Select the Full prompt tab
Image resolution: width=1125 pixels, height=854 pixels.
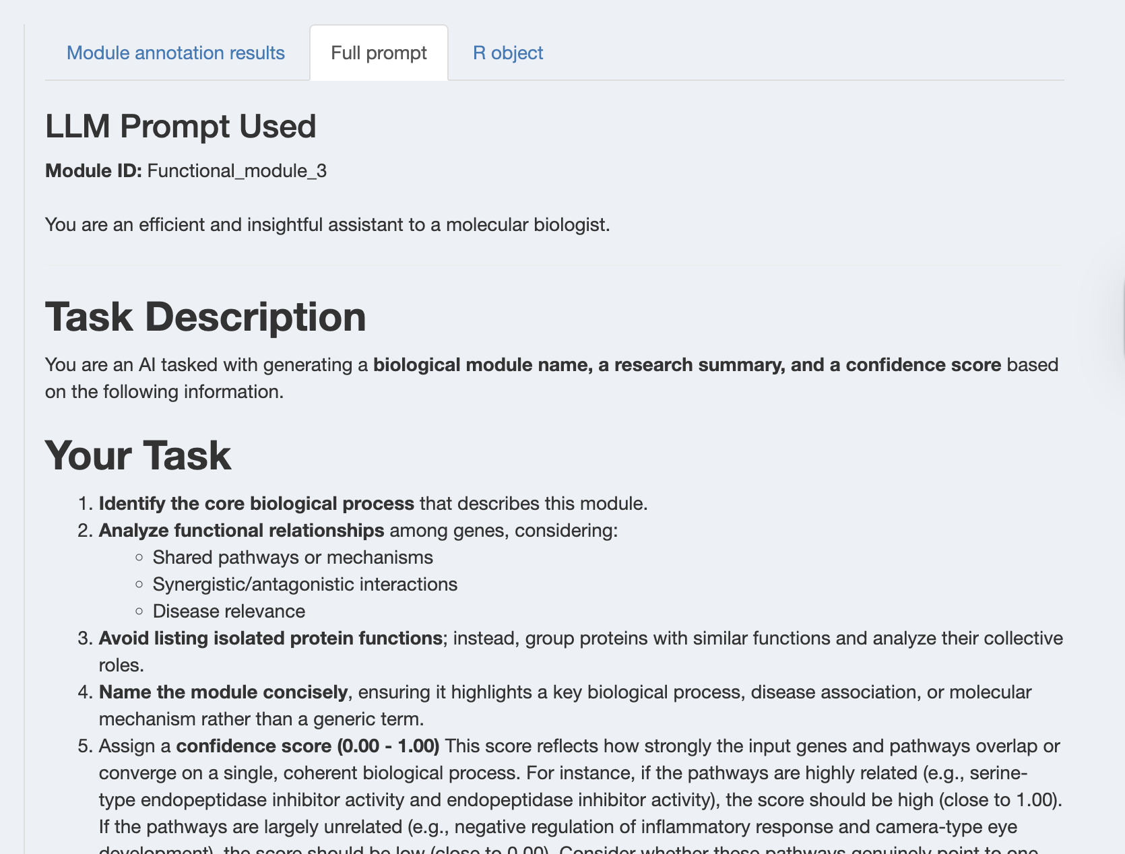point(379,53)
